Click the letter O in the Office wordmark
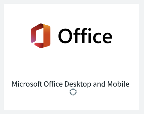144x114 pixels. point(65,36)
